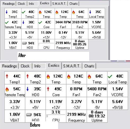Screen dimensions: 130x129
Task: Open the Clock tab in top window
Action: (x=21, y=4)
